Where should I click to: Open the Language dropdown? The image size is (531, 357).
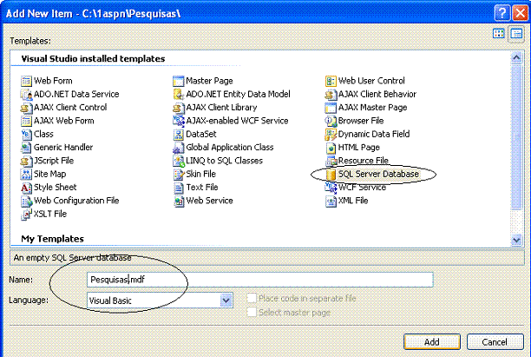click(x=226, y=301)
